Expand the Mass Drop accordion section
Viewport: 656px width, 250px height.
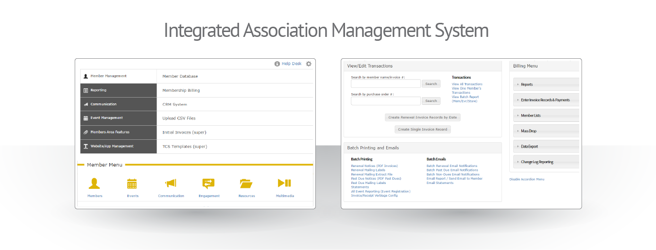[546, 131]
